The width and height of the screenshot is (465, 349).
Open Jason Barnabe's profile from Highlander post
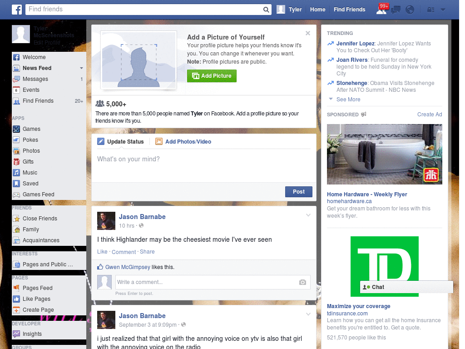(x=142, y=217)
